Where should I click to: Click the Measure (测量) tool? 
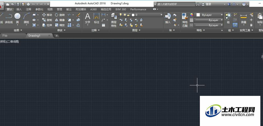click(244, 19)
